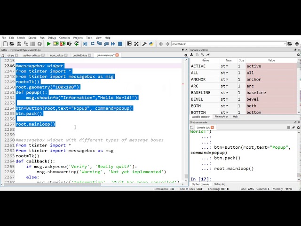The height and width of the screenshot is (226, 301).
Task: Run current cell and advance icon
Action: pyautogui.click(x=63, y=44)
